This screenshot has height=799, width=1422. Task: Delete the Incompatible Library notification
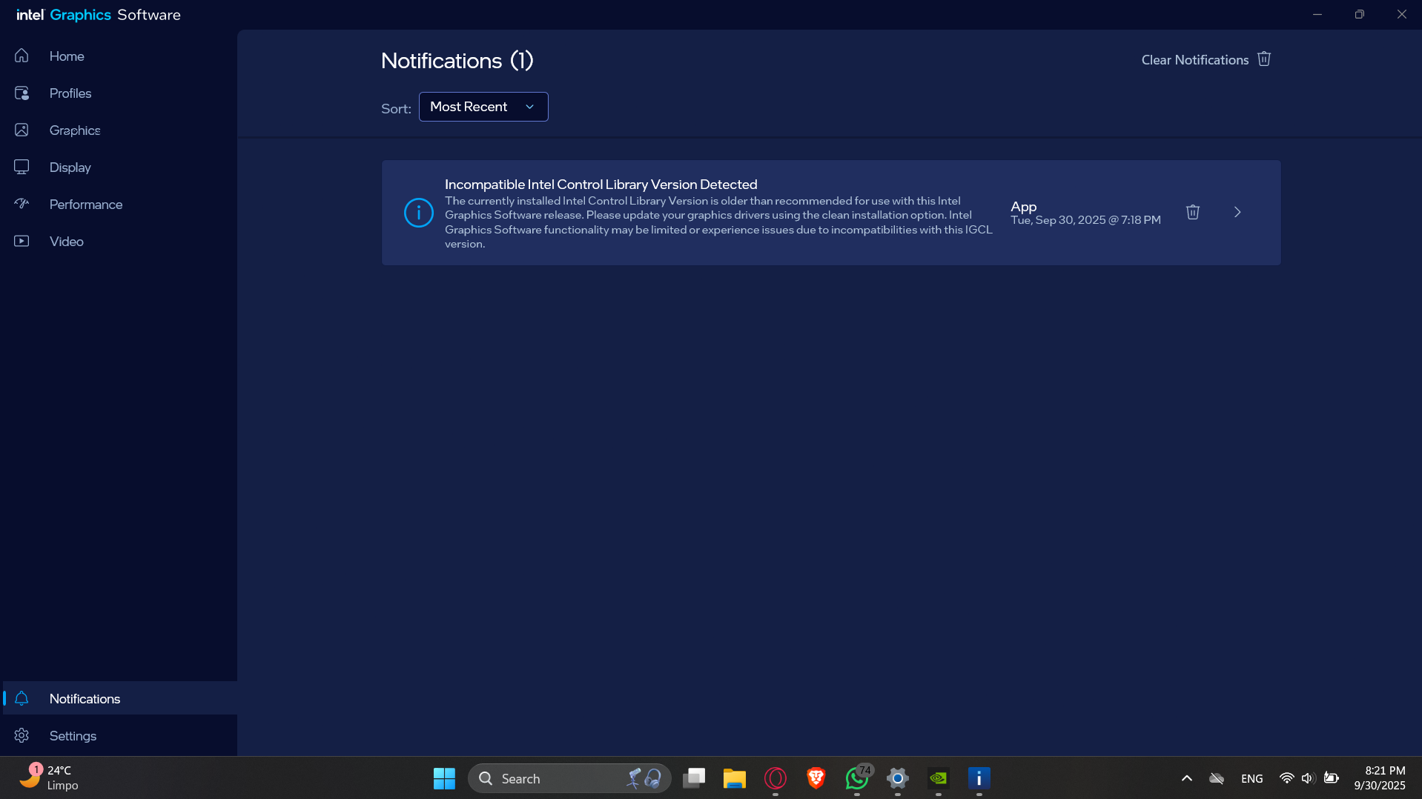pyautogui.click(x=1193, y=212)
